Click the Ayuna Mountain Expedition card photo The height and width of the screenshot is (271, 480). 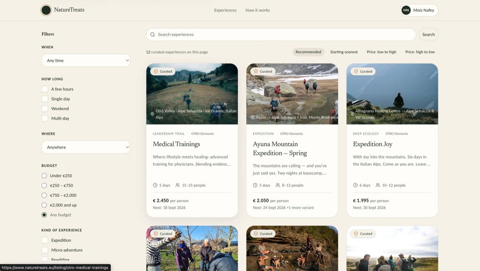point(292,94)
